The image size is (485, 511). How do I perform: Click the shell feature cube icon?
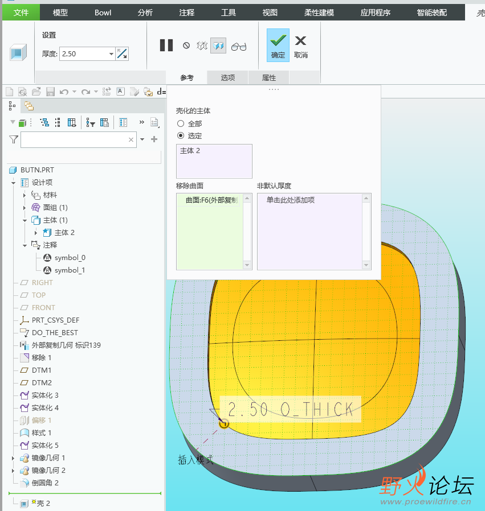tap(18, 52)
